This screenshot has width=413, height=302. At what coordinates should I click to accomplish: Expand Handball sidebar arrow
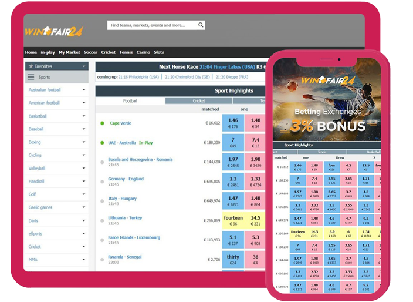tap(84, 181)
